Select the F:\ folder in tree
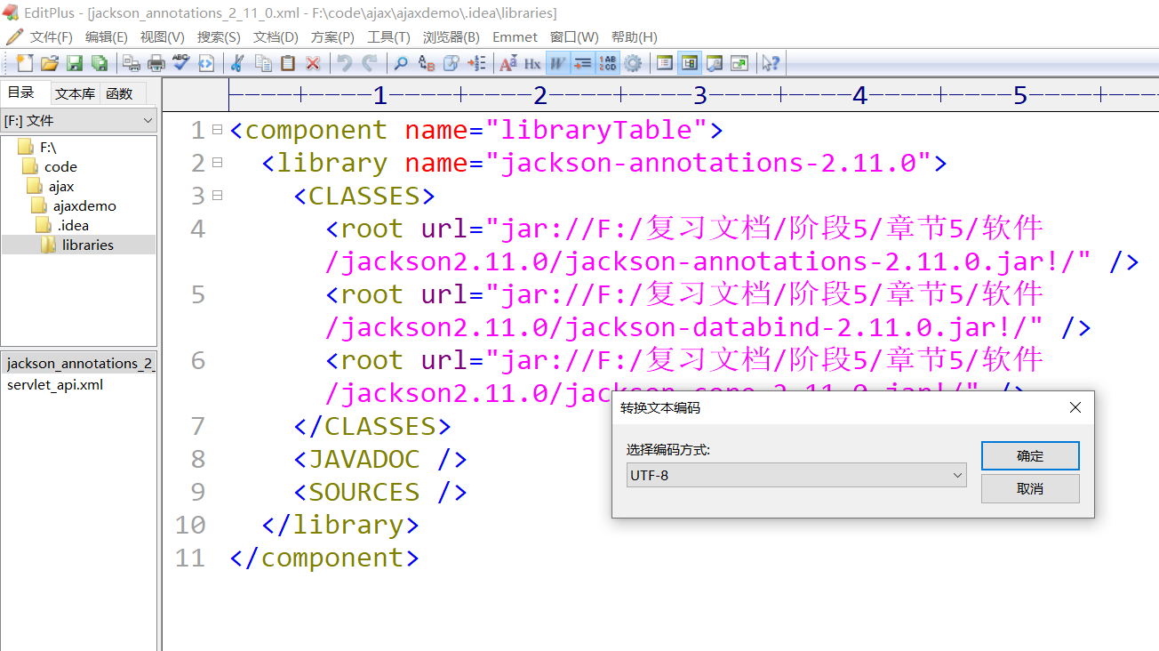 pos(36,147)
